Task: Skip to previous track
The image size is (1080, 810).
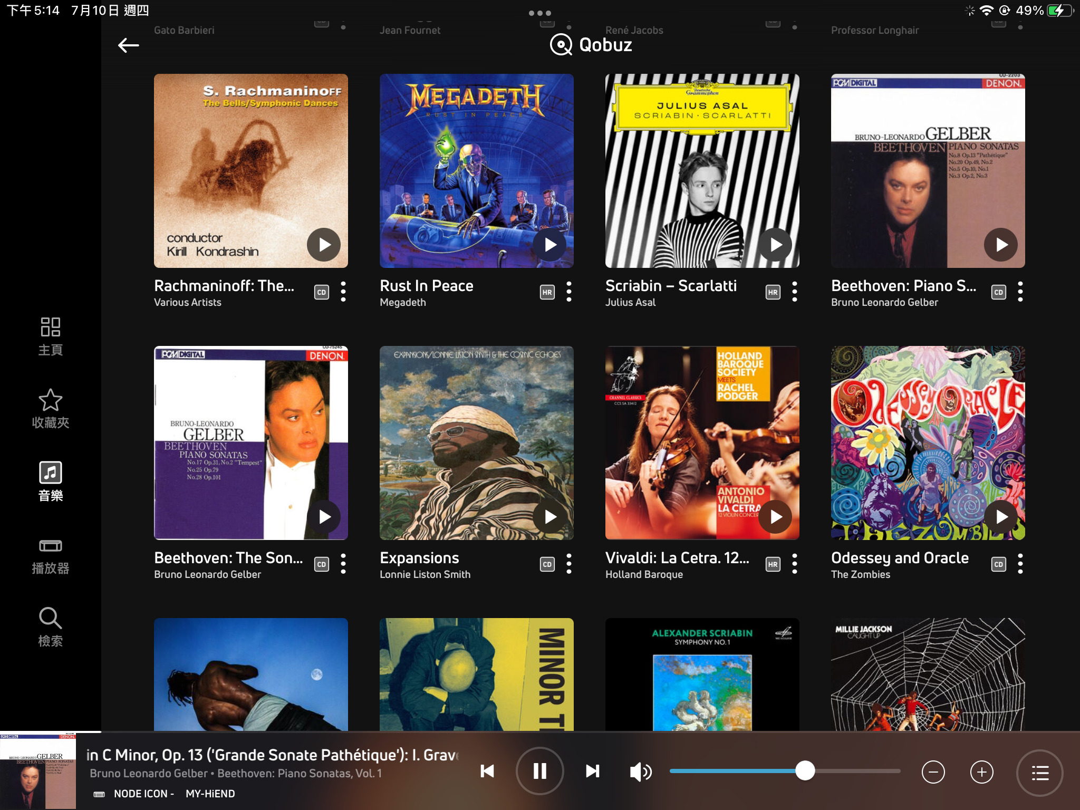Action: coord(487,772)
